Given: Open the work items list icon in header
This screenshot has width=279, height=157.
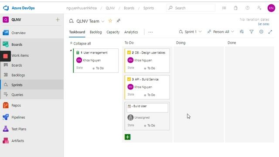Looking at the screenshot, I should pyautogui.click(x=224, y=8).
